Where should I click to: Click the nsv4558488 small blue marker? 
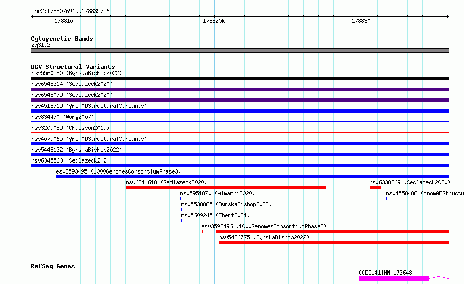pos(387,199)
